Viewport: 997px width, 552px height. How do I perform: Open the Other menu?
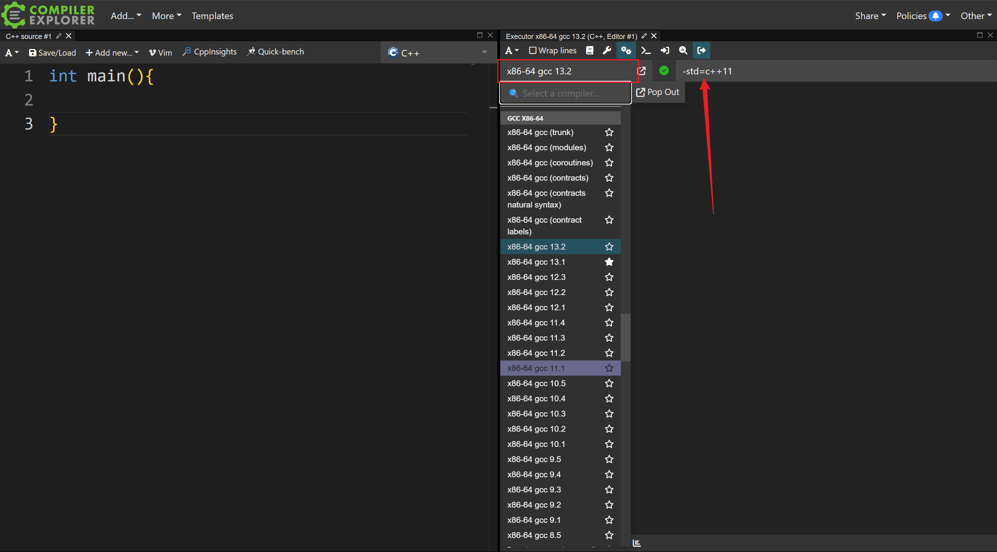pyautogui.click(x=976, y=16)
